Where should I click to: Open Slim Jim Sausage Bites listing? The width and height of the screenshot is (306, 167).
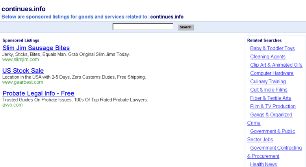pos(36,48)
